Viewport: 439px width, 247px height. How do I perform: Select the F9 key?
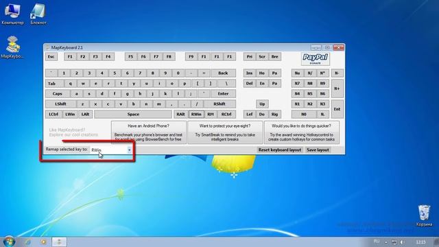(191, 56)
